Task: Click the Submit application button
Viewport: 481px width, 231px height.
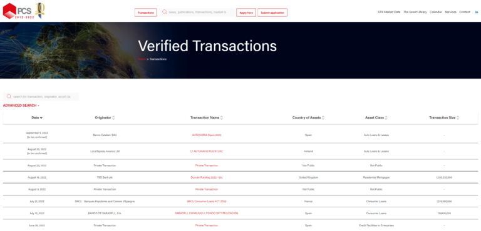Action: [272, 12]
